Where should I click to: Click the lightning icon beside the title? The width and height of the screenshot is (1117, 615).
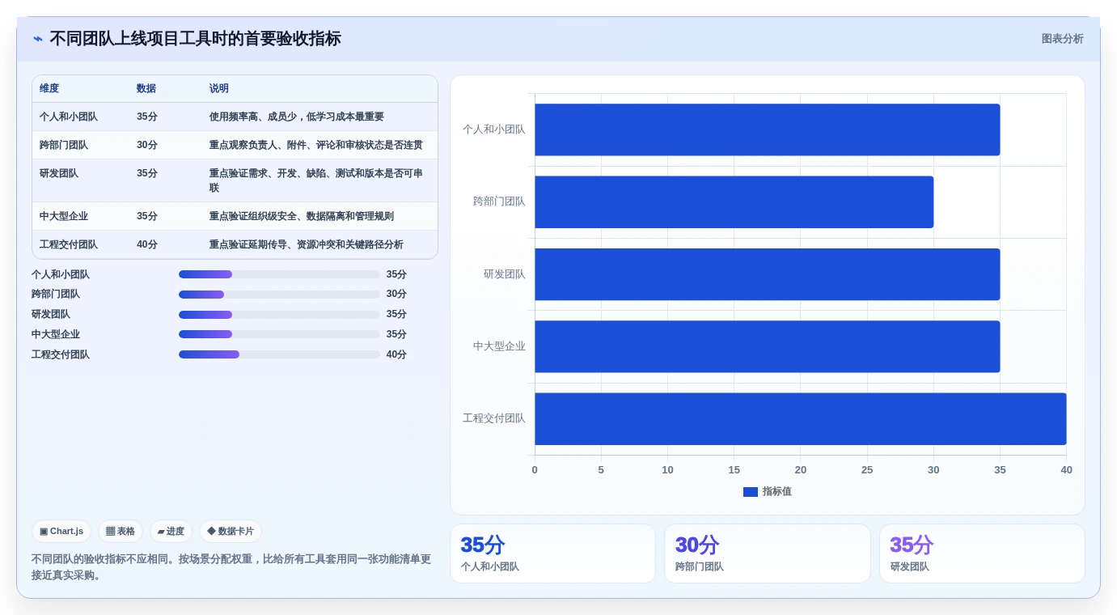38,39
